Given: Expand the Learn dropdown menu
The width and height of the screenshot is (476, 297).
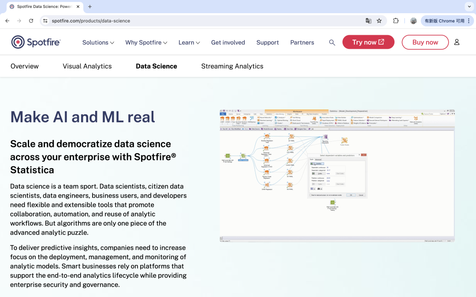Looking at the screenshot, I should pos(189,43).
